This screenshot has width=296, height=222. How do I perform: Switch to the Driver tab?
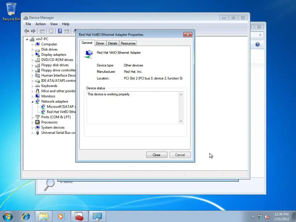100,43
